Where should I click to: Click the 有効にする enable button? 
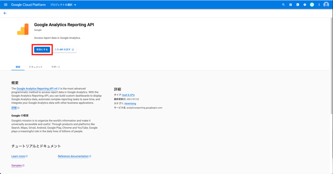tap(42, 50)
